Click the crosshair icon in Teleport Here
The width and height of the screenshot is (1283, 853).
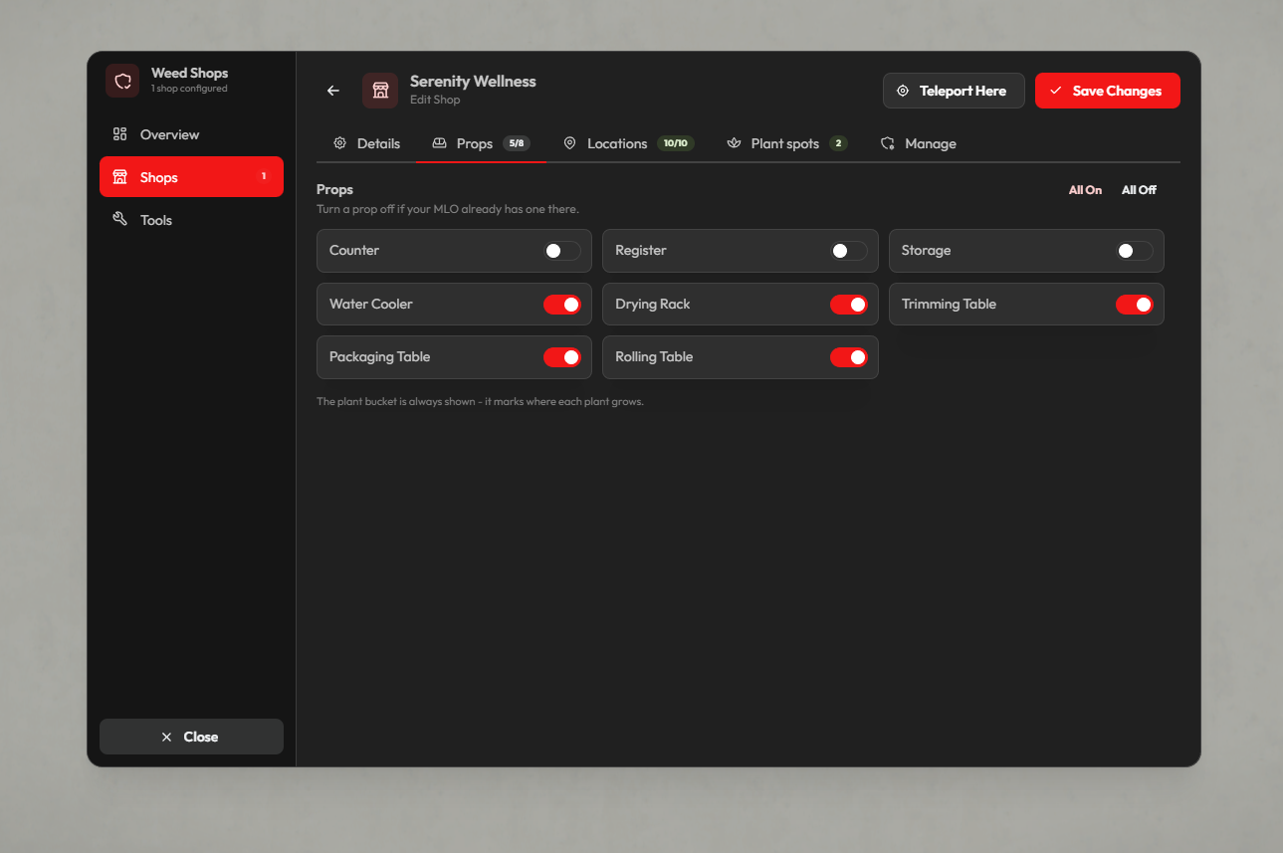click(903, 91)
